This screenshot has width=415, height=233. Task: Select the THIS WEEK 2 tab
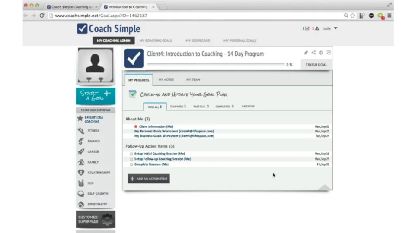click(178, 107)
